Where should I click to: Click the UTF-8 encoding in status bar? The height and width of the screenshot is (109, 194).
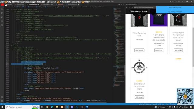click(159, 104)
